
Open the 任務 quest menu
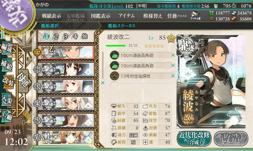(x=177, y=16)
